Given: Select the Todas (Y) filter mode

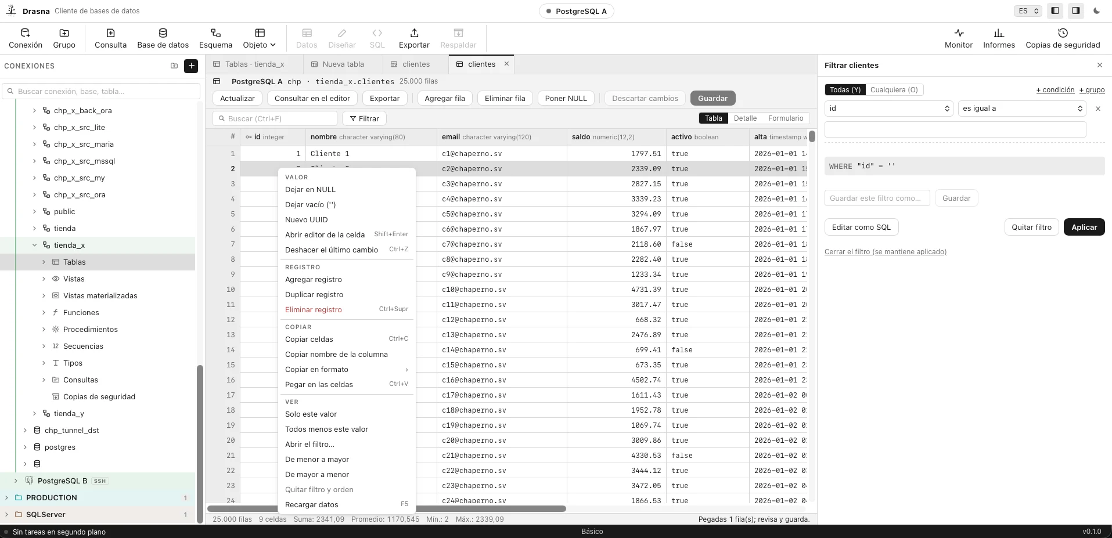Looking at the screenshot, I should 845,90.
